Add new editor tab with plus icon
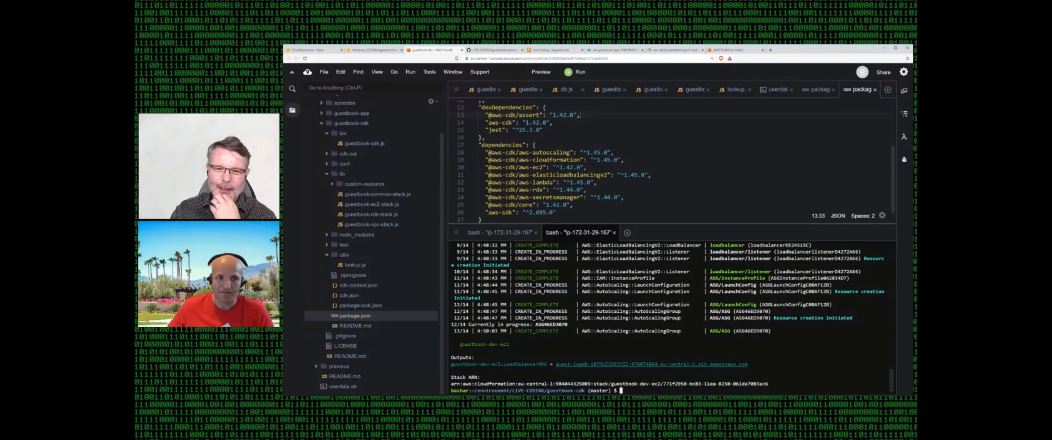1052x440 pixels. (x=887, y=90)
